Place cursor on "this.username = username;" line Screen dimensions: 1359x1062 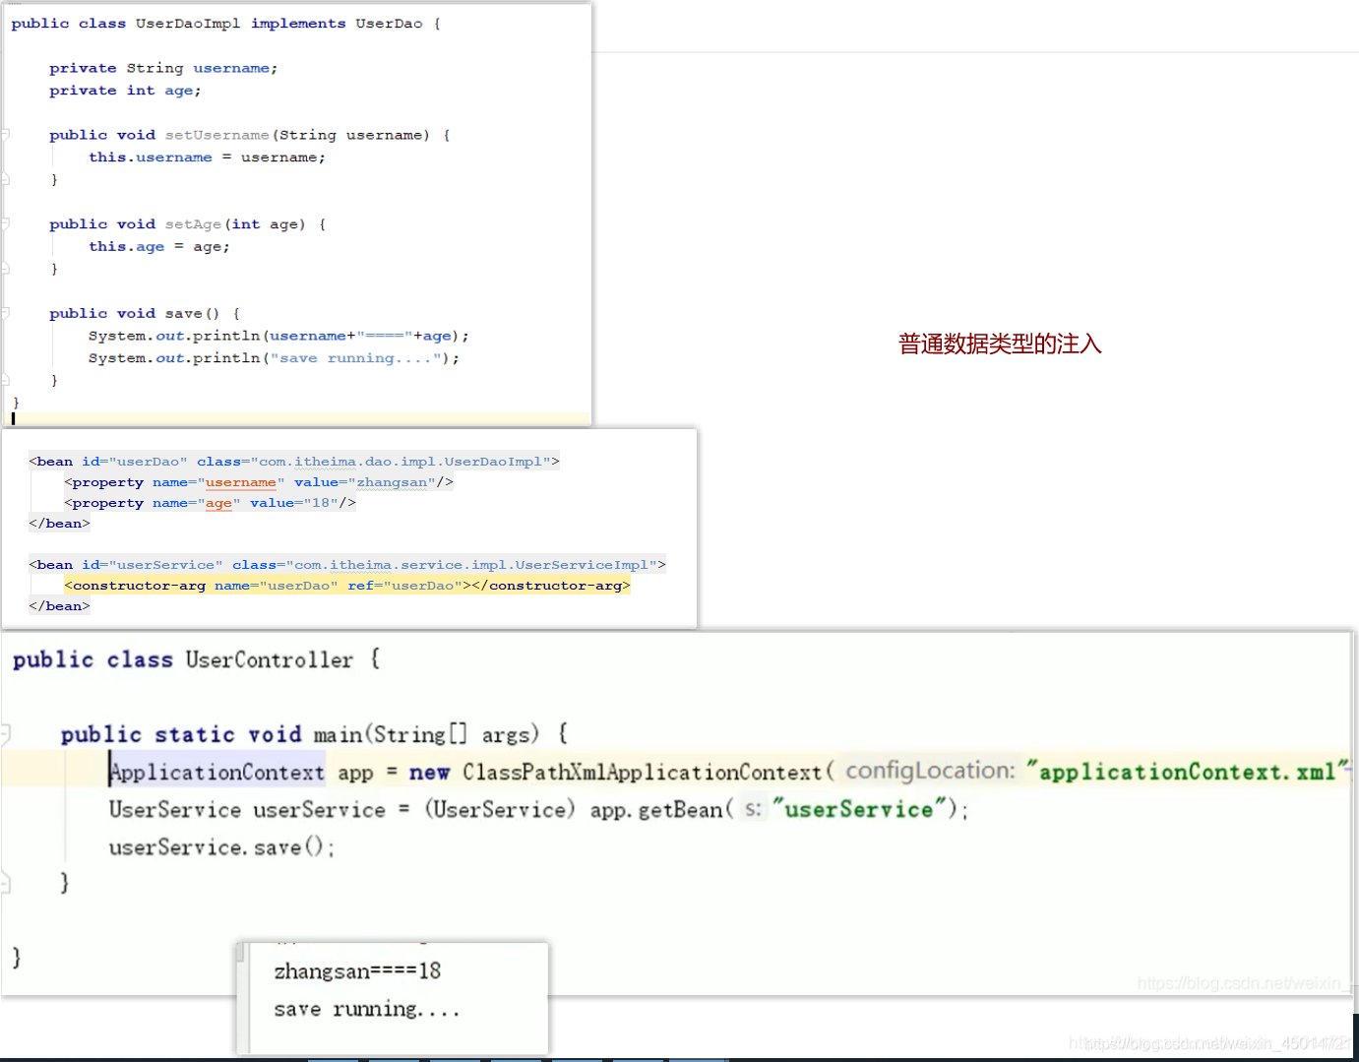[207, 157]
